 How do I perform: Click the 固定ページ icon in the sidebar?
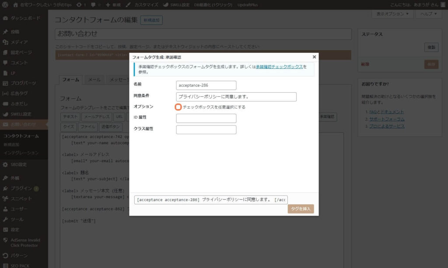(5, 52)
